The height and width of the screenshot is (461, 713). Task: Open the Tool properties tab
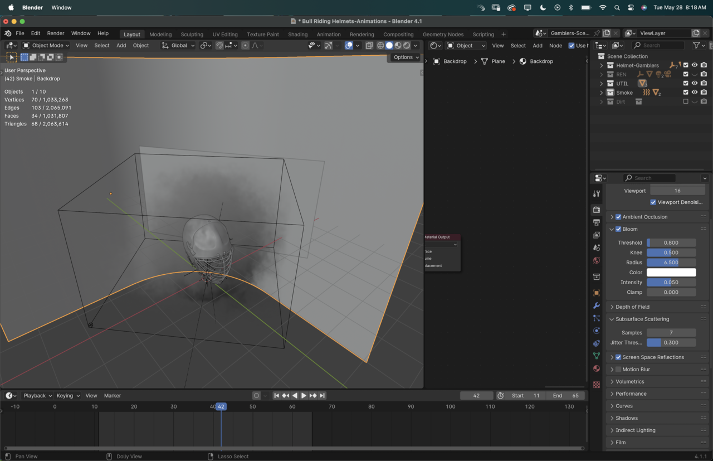597,193
